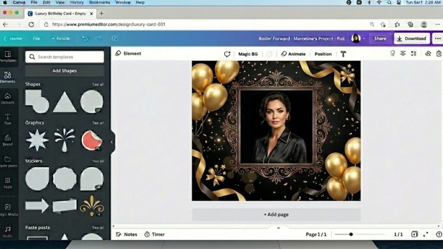Click the Home button in editor header
This screenshot has width=443, height=249.
(13, 38)
